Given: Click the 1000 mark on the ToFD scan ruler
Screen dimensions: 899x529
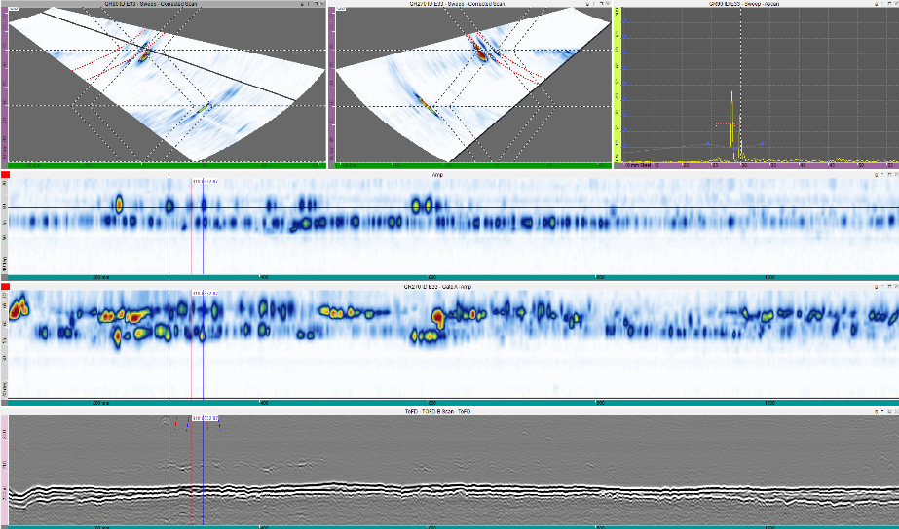Looking at the screenshot, I should pos(769,527).
